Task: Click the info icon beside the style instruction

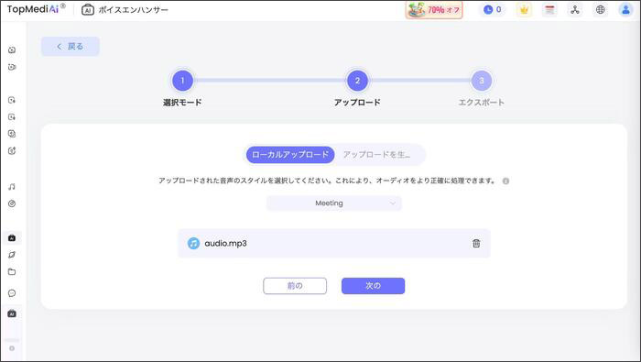Action: [505, 181]
